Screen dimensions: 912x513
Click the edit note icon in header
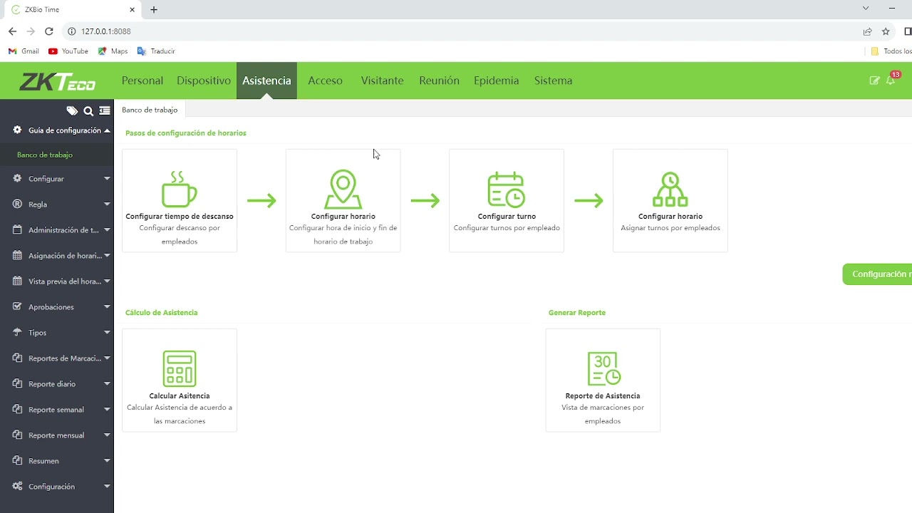(x=875, y=81)
